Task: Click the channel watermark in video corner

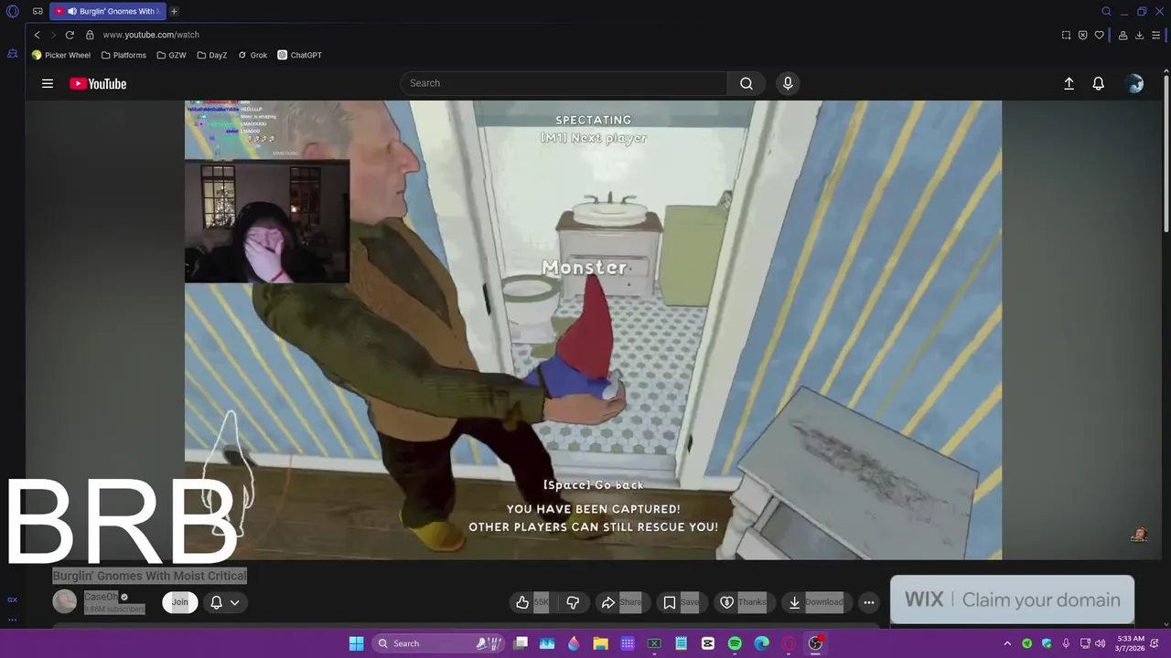Action: click(1139, 535)
